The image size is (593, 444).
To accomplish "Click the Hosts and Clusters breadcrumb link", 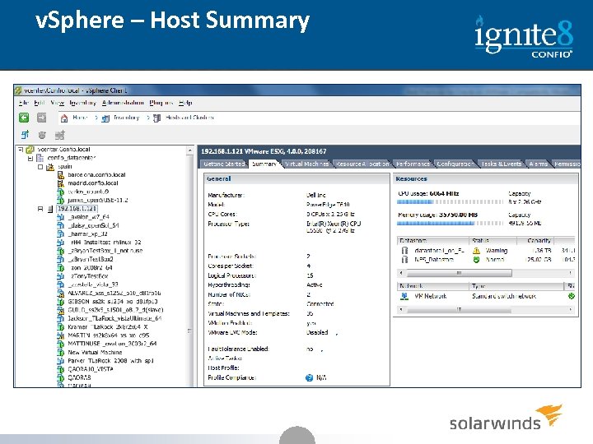I will pyautogui.click(x=189, y=118).
